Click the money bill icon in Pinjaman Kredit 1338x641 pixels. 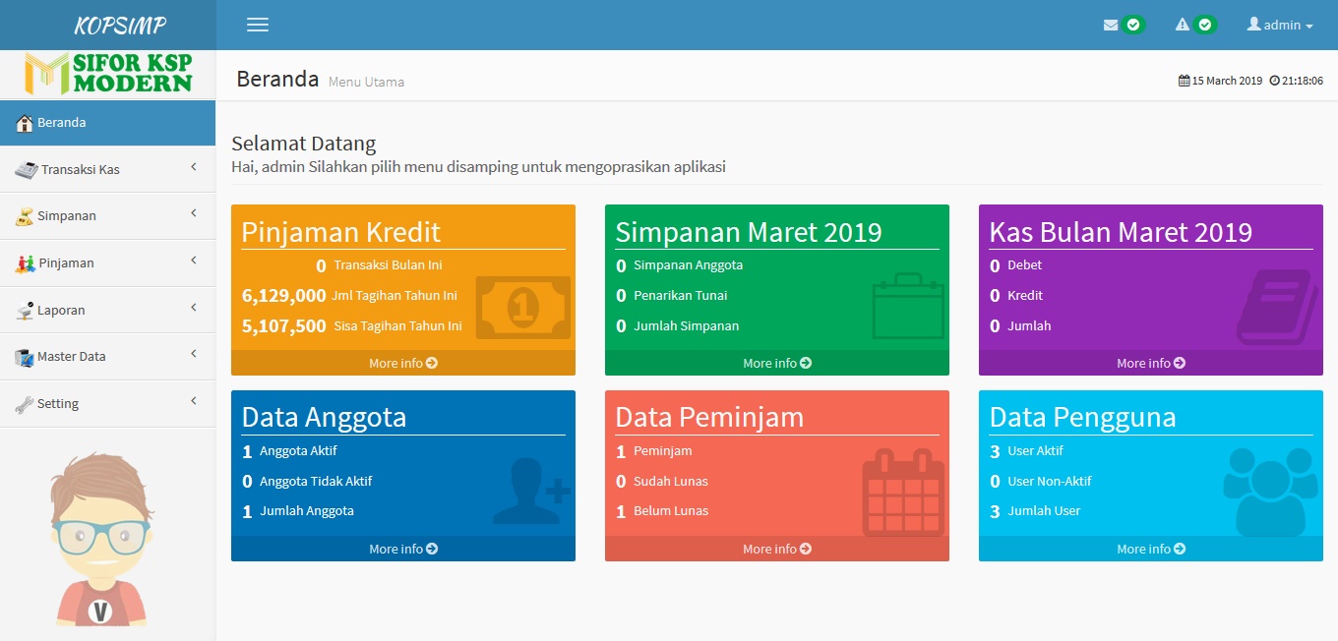[522, 308]
